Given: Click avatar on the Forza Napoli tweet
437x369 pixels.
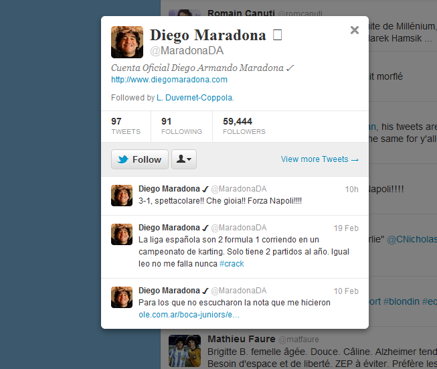Looking at the screenshot, I should click(x=121, y=196).
